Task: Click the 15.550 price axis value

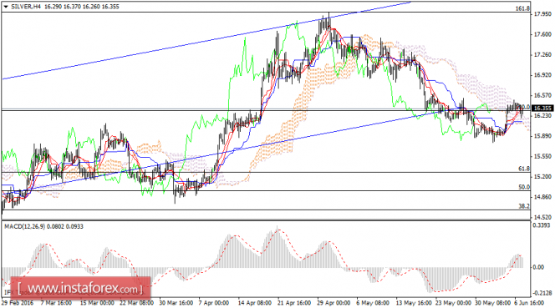Action: click(x=542, y=156)
